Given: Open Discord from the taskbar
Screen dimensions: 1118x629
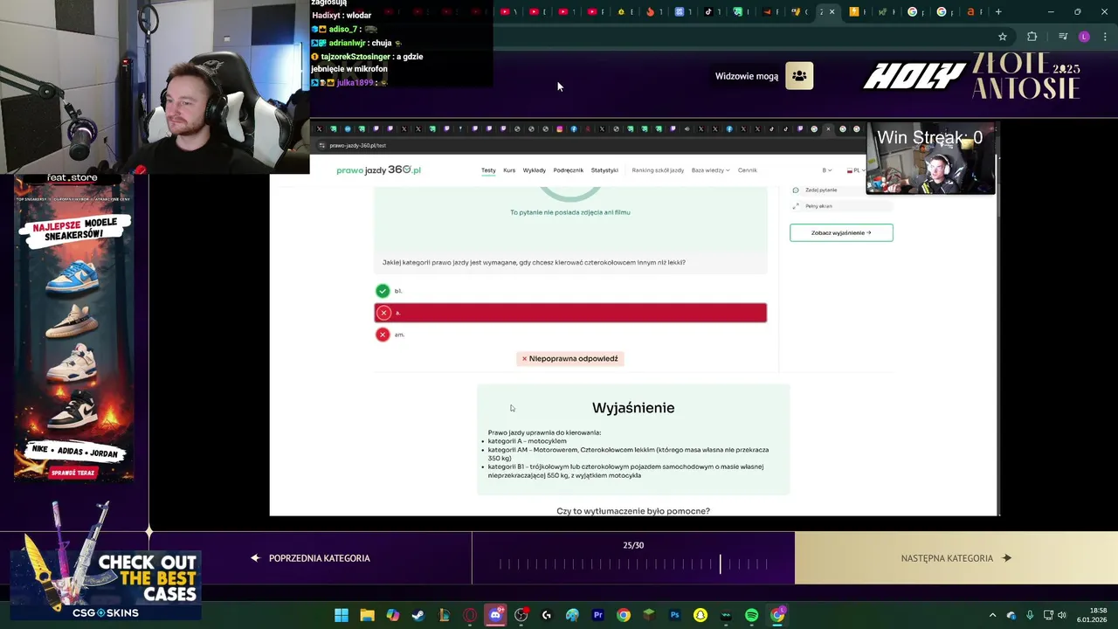Looking at the screenshot, I should click(495, 615).
